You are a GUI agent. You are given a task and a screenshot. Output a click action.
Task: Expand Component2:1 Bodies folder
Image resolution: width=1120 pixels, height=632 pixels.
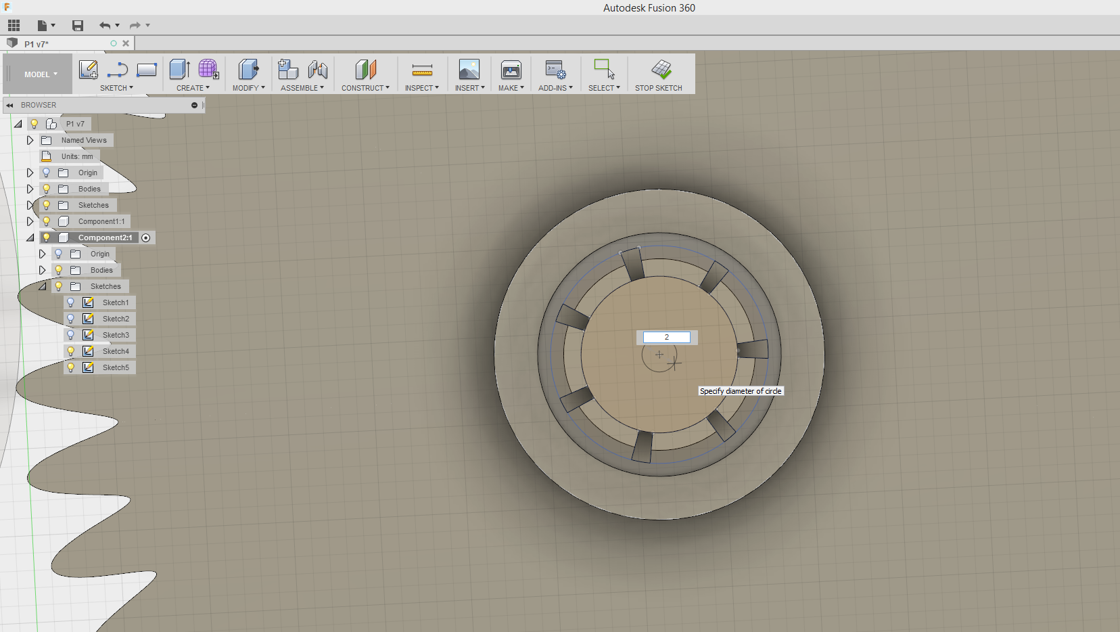click(42, 270)
